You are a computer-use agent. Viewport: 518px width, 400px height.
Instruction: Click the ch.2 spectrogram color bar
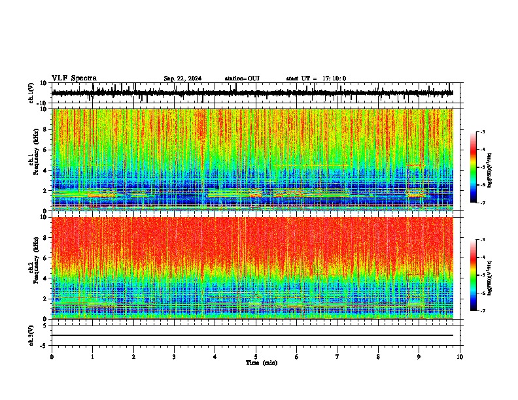pyautogui.click(x=474, y=275)
